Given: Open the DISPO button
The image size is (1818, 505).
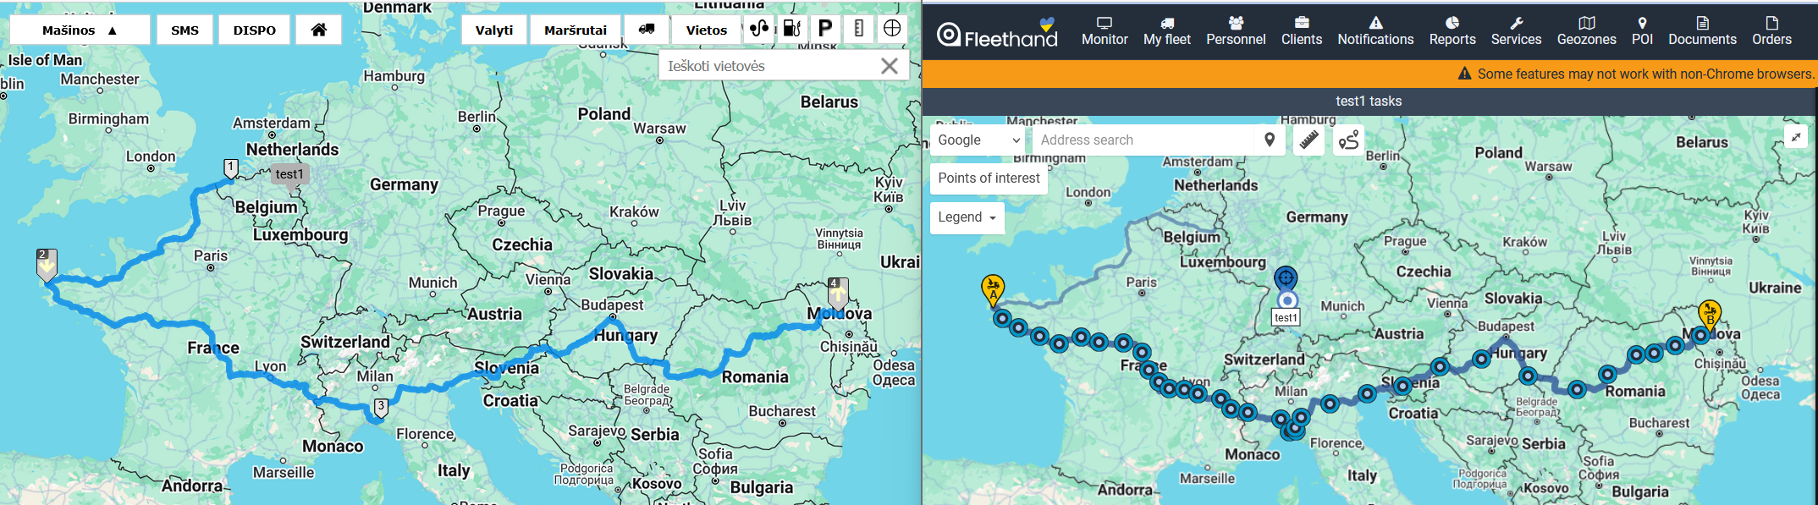Looking at the screenshot, I should tap(254, 30).
